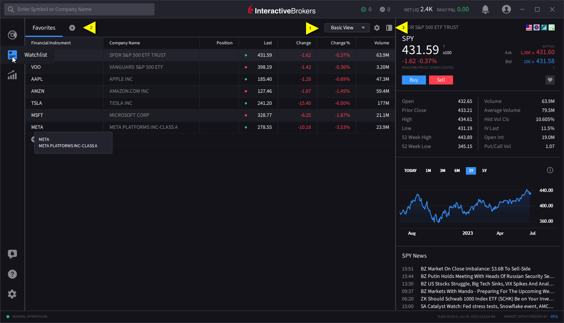This screenshot has height=323, width=564.
Task: Set chart range to TODAY
Action: pos(410,171)
